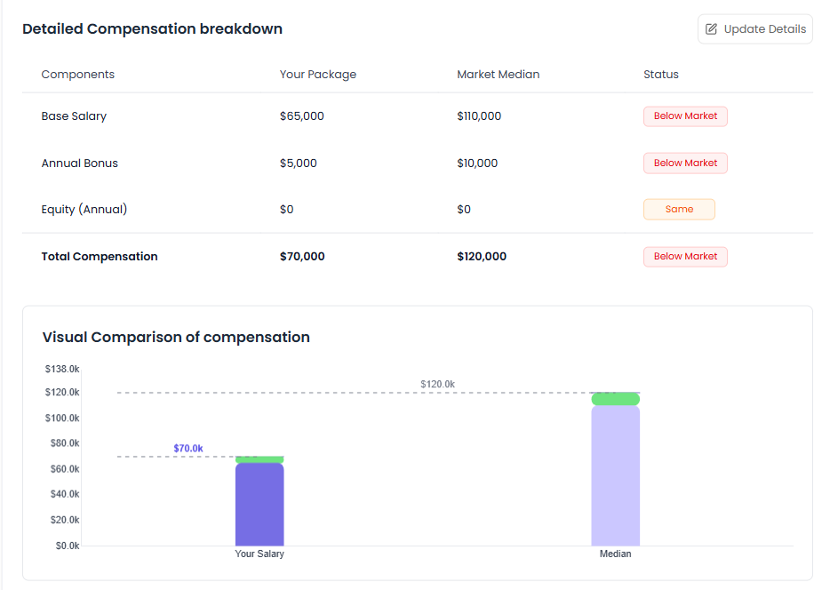Screen dimensions: 830x590
Task: Select the Your Package column header
Action: (x=317, y=75)
